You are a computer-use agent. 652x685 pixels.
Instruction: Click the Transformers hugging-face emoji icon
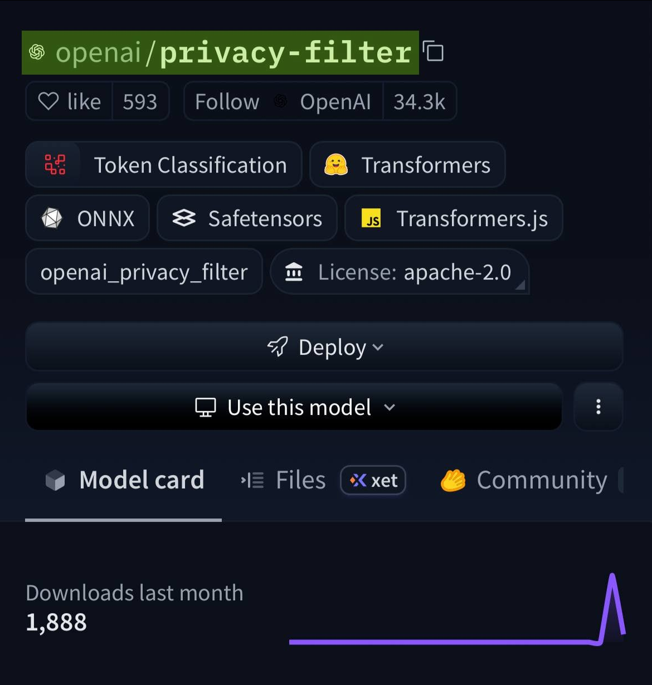335,164
